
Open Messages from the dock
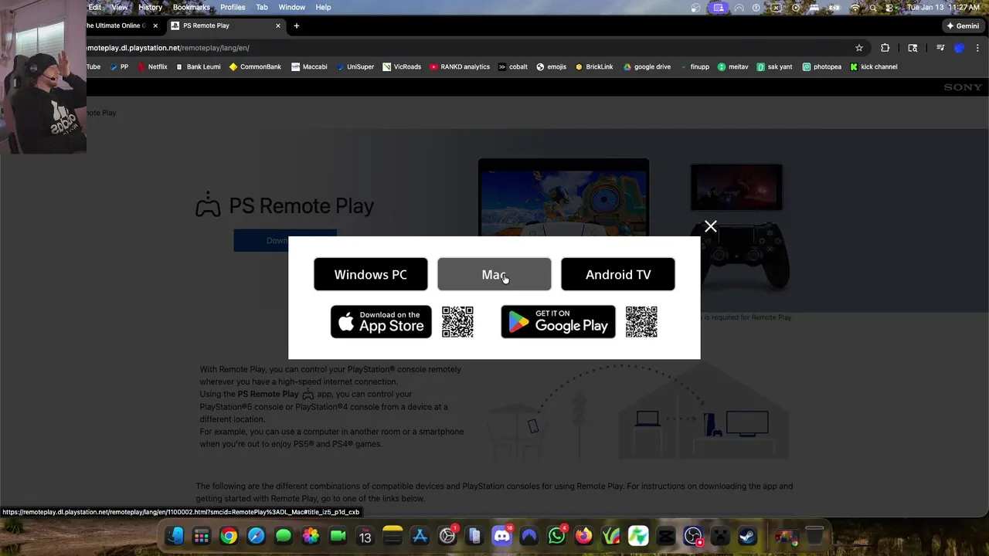[284, 536]
